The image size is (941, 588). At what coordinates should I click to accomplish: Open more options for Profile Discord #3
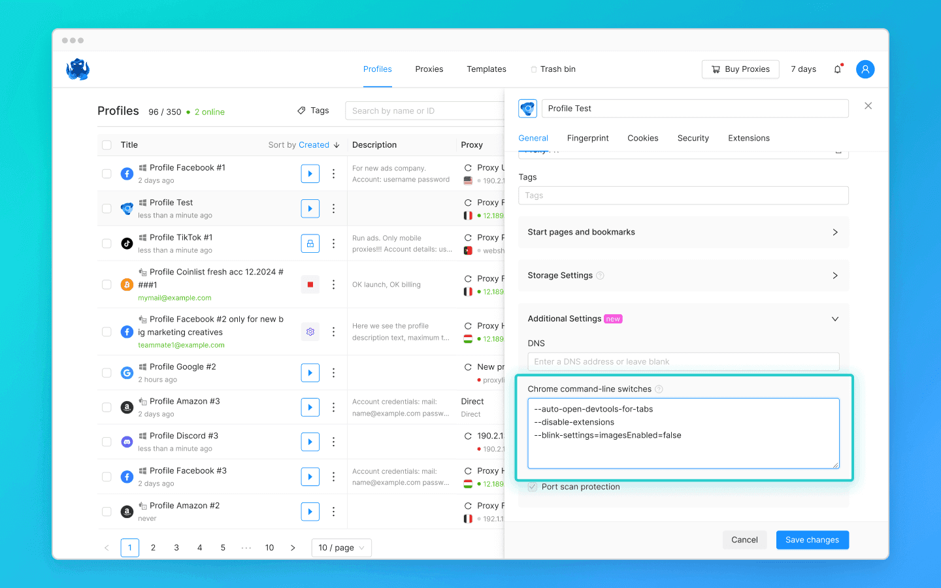[x=333, y=442]
